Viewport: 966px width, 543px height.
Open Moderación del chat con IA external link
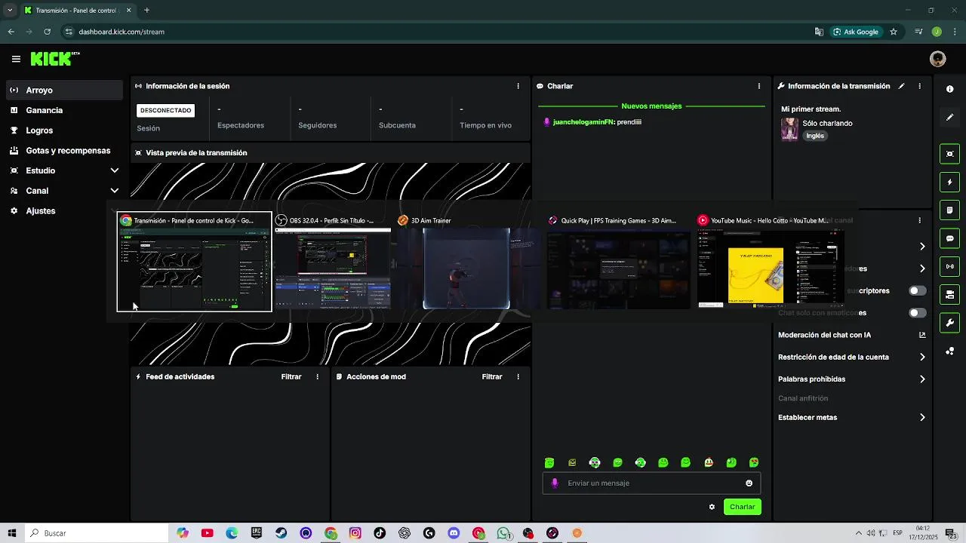click(x=922, y=335)
